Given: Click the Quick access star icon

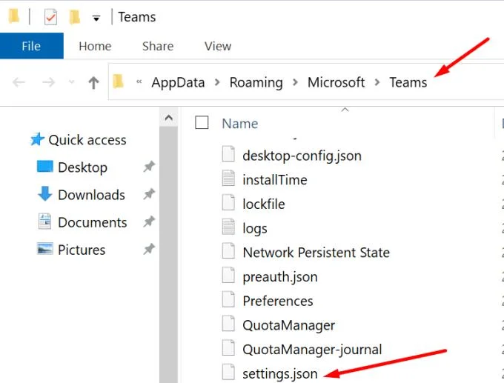Looking at the screenshot, I should [37, 139].
